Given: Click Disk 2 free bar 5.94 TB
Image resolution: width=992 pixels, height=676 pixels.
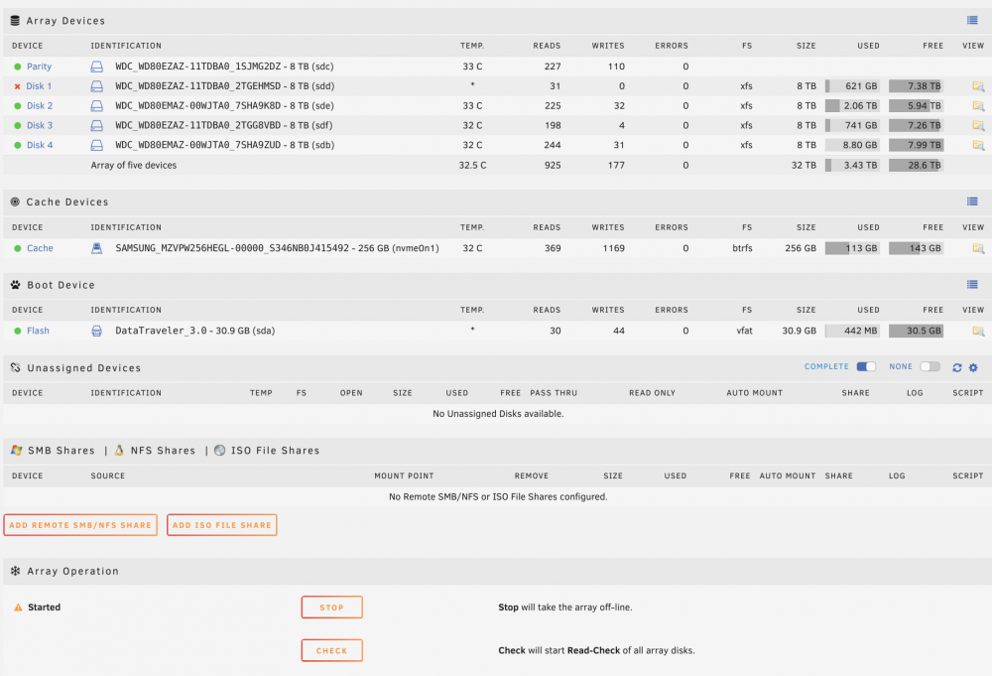Looking at the screenshot, I should click(x=916, y=105).
